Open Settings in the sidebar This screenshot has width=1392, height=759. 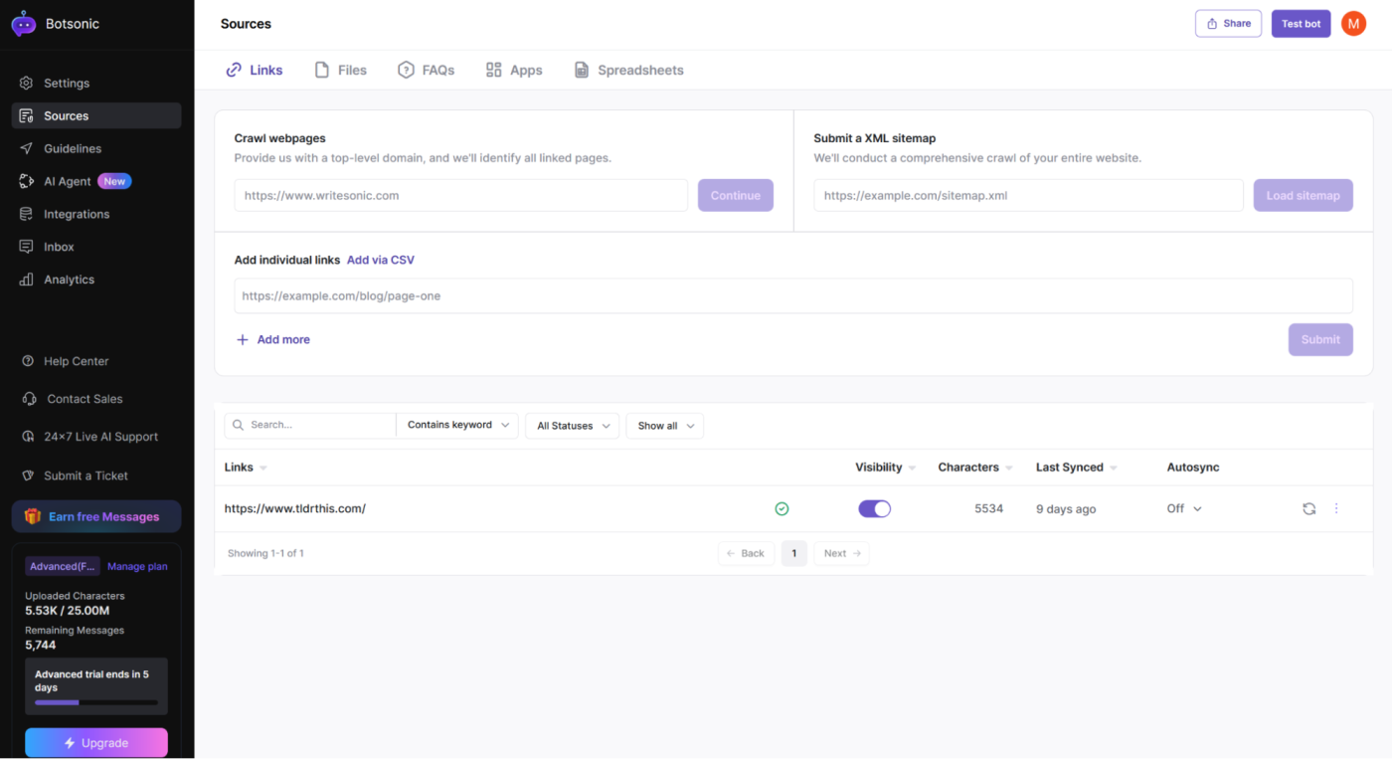point(96,84)
